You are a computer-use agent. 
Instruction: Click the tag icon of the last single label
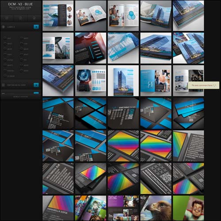(x=5, y=76)
